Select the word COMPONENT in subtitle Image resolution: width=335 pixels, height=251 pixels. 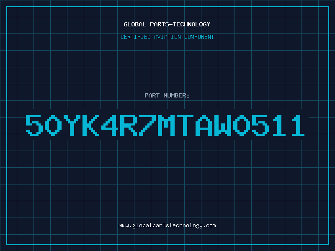[199, 37]
